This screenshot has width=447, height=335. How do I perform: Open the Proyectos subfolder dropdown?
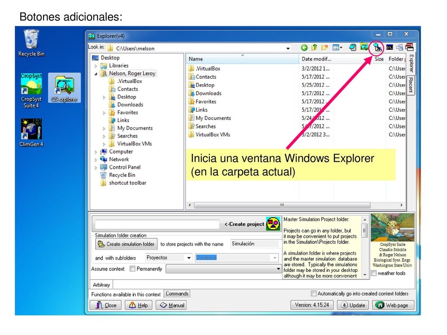click(x=189, y=258)
